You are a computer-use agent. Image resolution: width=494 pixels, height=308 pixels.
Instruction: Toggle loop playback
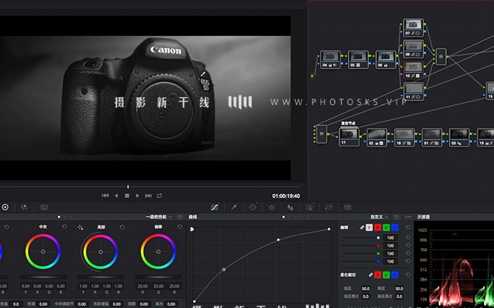[x=159, y=196]
